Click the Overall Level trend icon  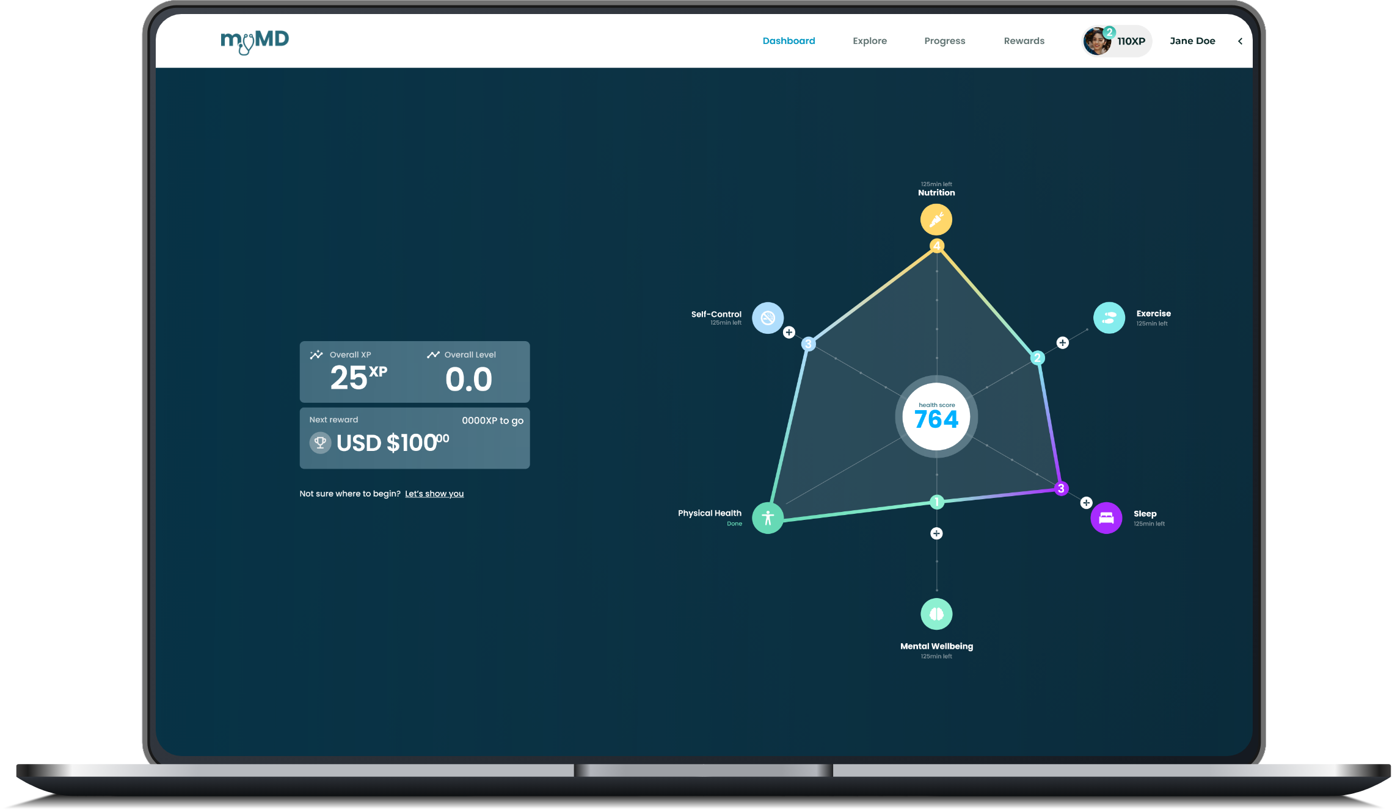(x=433, y=355)
